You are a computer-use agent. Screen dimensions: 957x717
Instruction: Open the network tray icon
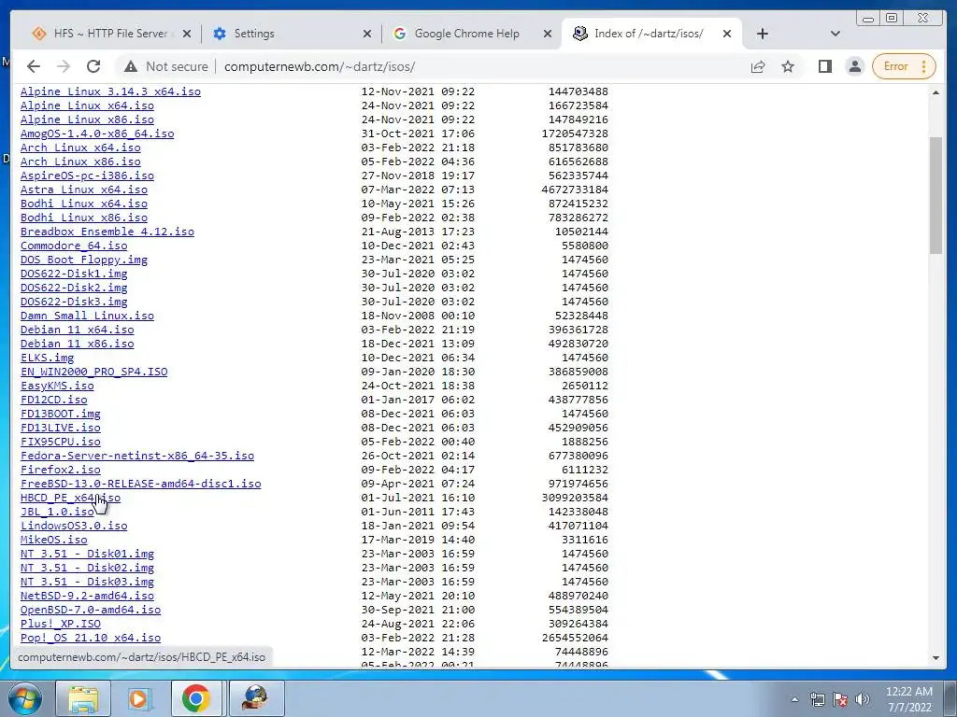pyautogui.click(x=817, y=699)
